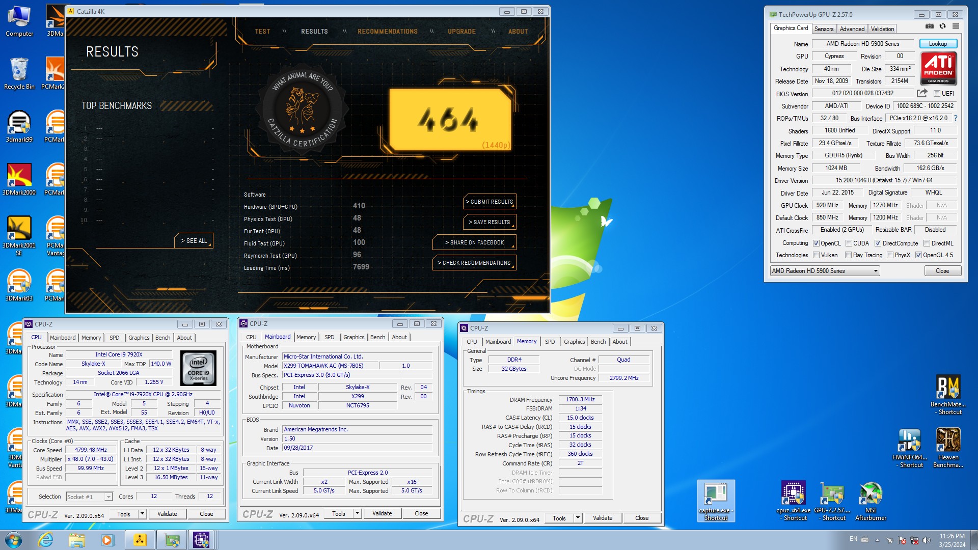978x550 pixels.
Task: Toggle UEFI checkbox in GPU-Z
Action: tap(937, 94)
